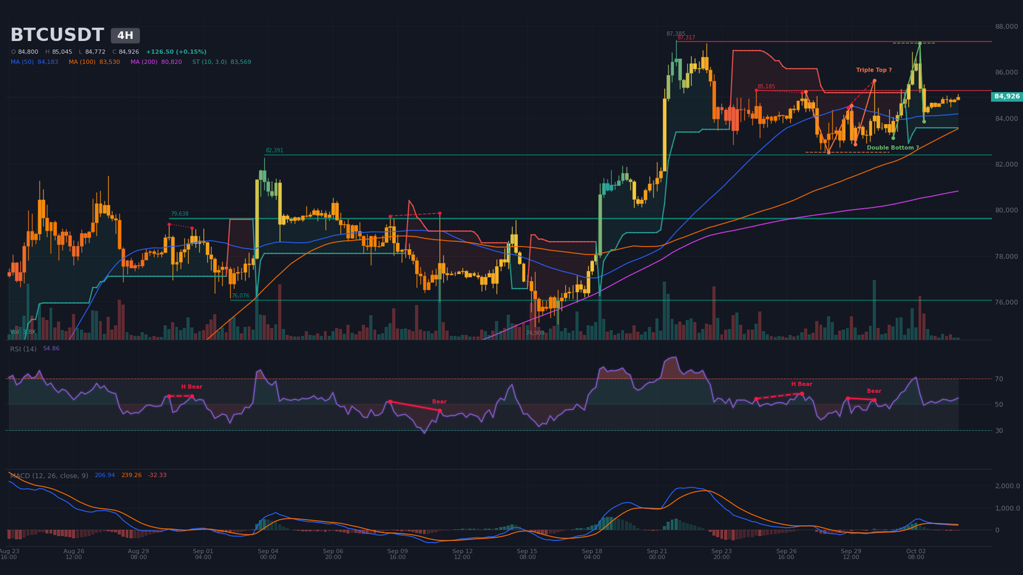Screen dimensions: 1023x575
Task: Click the MACD signal value 239.26
Action: coord(131,475)
